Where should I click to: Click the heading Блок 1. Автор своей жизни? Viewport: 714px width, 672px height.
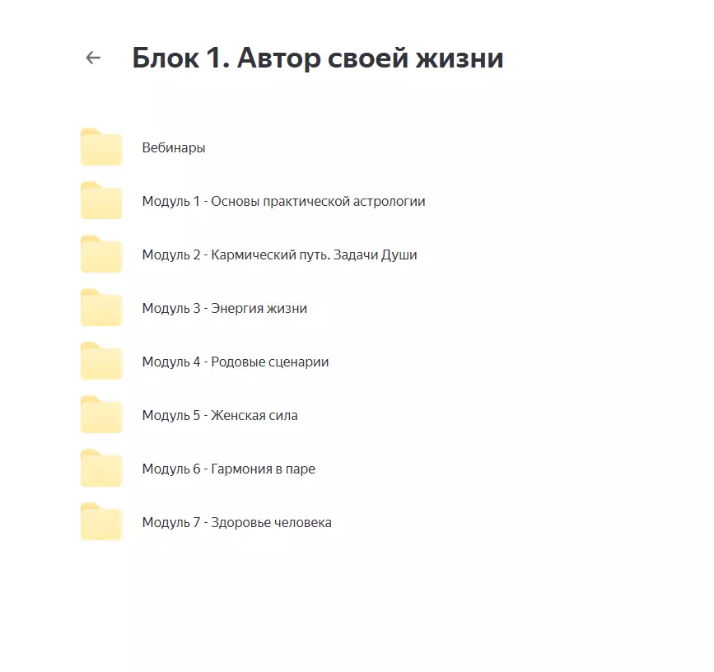(x=320, y=57)
